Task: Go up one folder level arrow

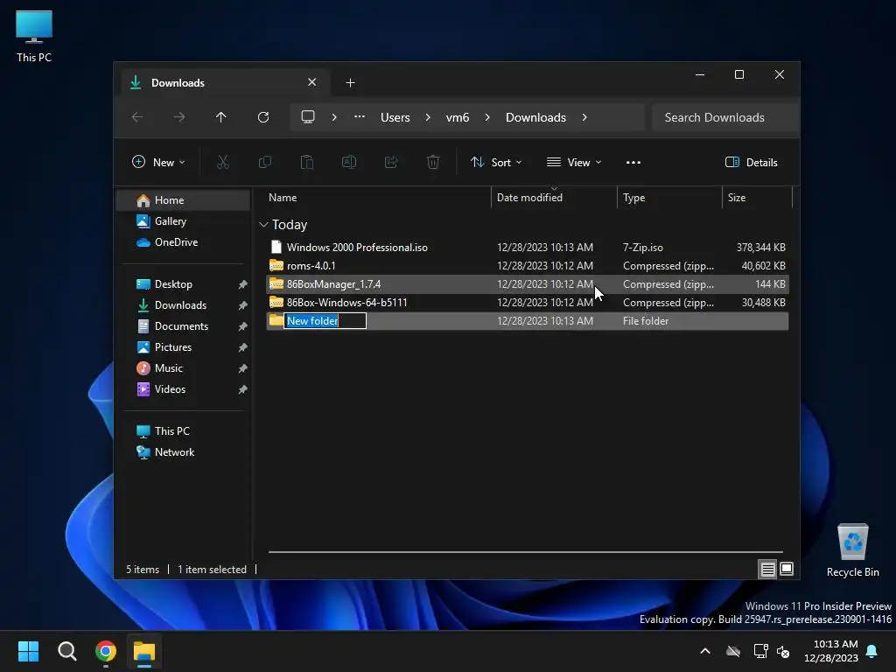Action: tap(221, 117)
